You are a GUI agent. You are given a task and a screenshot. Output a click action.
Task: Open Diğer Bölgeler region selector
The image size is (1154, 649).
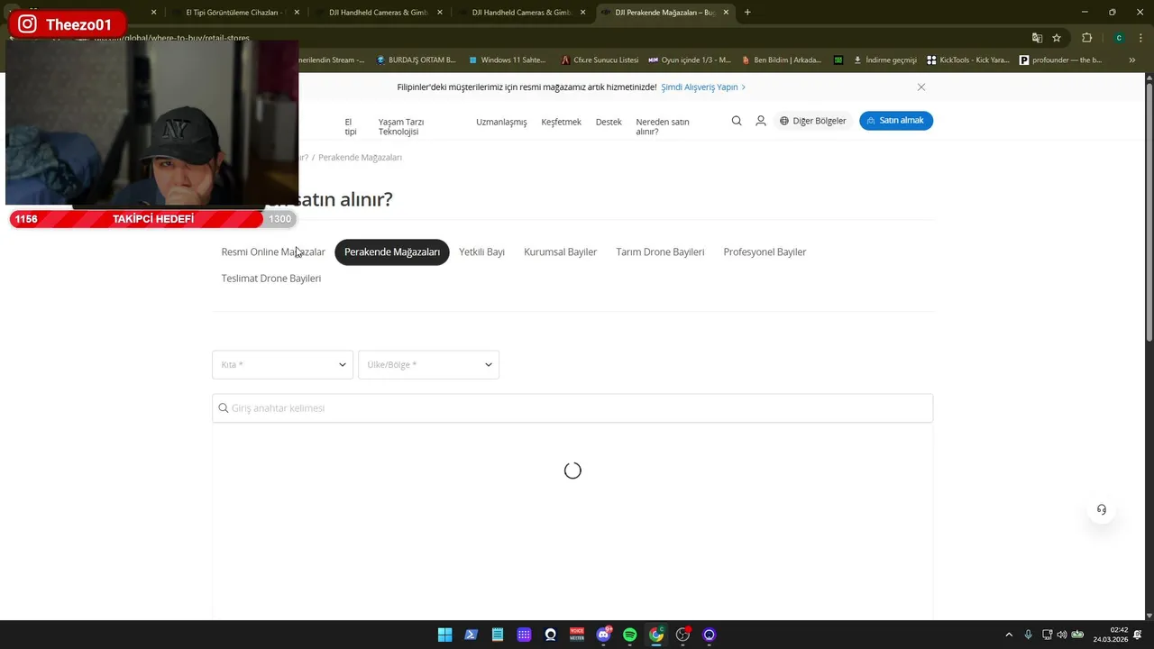point(813,121)
